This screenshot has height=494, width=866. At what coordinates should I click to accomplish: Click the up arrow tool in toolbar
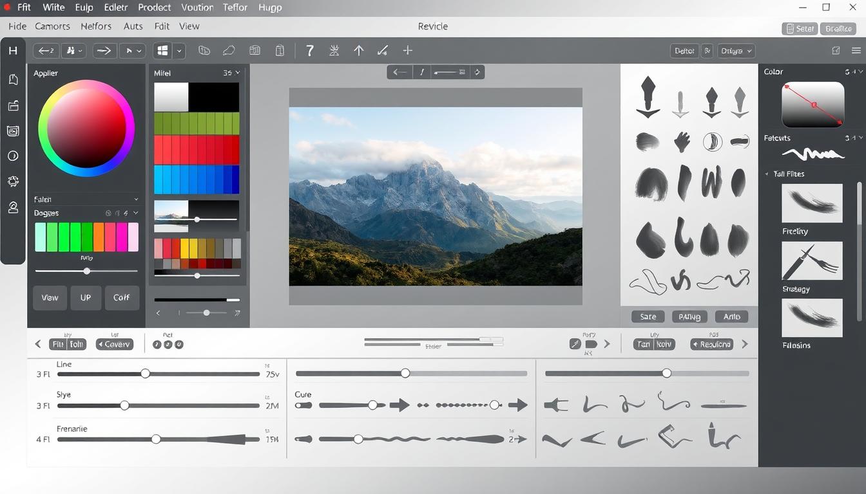[358, 51]
